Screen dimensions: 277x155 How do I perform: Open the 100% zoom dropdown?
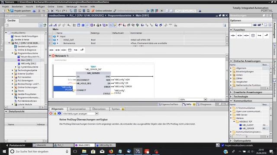point(205,99)
